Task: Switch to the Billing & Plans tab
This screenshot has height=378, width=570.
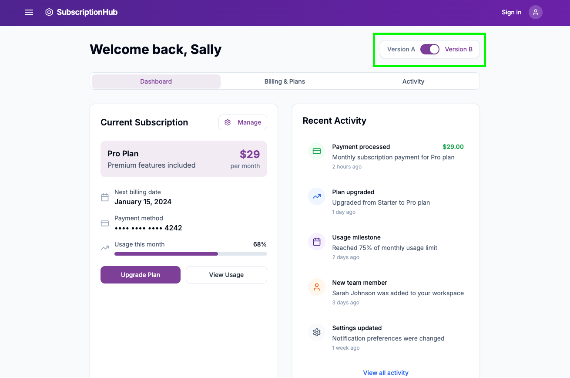Action: 285,81
